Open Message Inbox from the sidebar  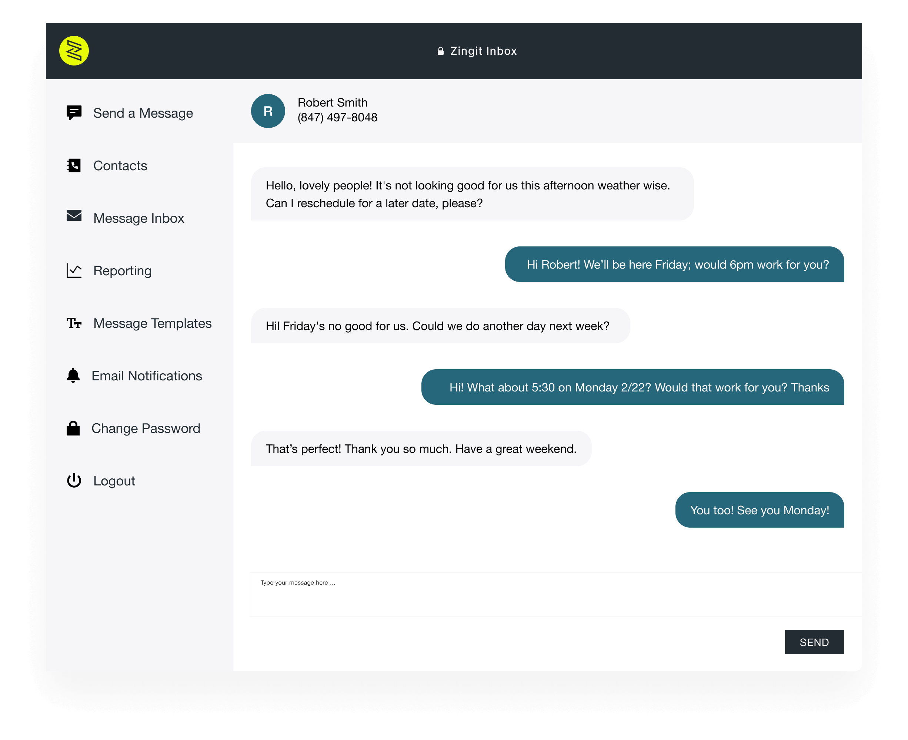(138, 218)
